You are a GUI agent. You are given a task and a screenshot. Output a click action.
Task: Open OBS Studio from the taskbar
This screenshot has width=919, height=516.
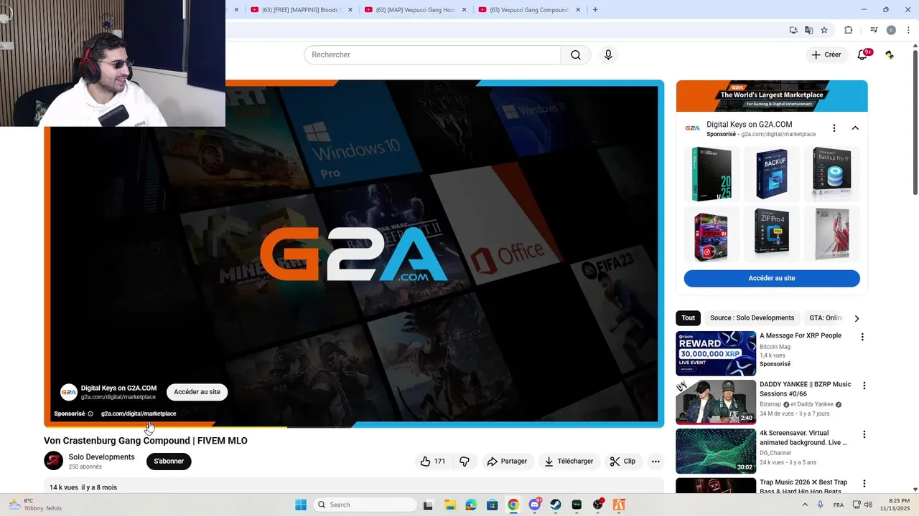pyautogui.click(x=598, y=505)
